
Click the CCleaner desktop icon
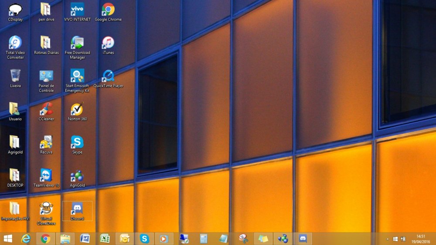click(46, 109)
